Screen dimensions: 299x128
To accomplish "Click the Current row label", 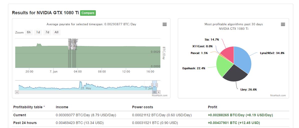I will coord(20,115).
